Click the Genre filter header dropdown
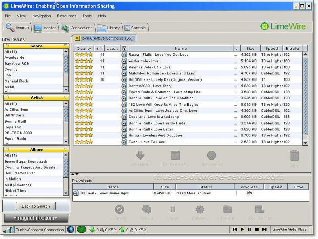Screen dimensions: 318x239 tap(66, 46)
